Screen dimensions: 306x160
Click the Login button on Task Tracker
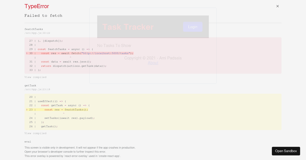[193, 27]
